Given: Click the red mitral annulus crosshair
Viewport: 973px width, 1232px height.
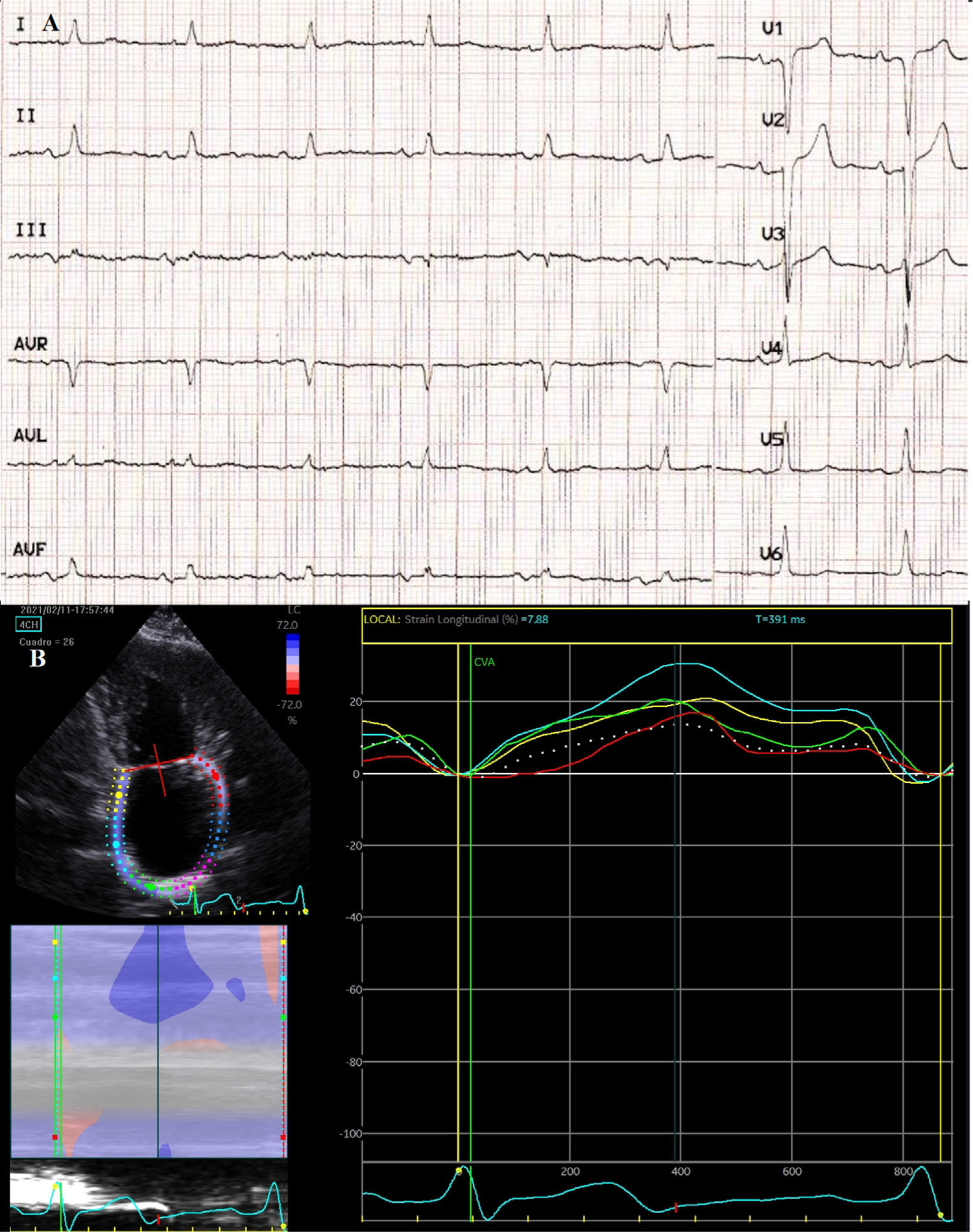Looking at the screenshot, I should point(160,765).
